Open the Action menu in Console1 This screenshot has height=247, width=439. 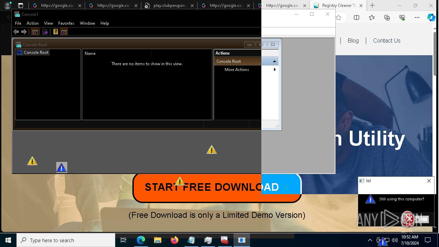pyautogui.click(x=33, y=23)
